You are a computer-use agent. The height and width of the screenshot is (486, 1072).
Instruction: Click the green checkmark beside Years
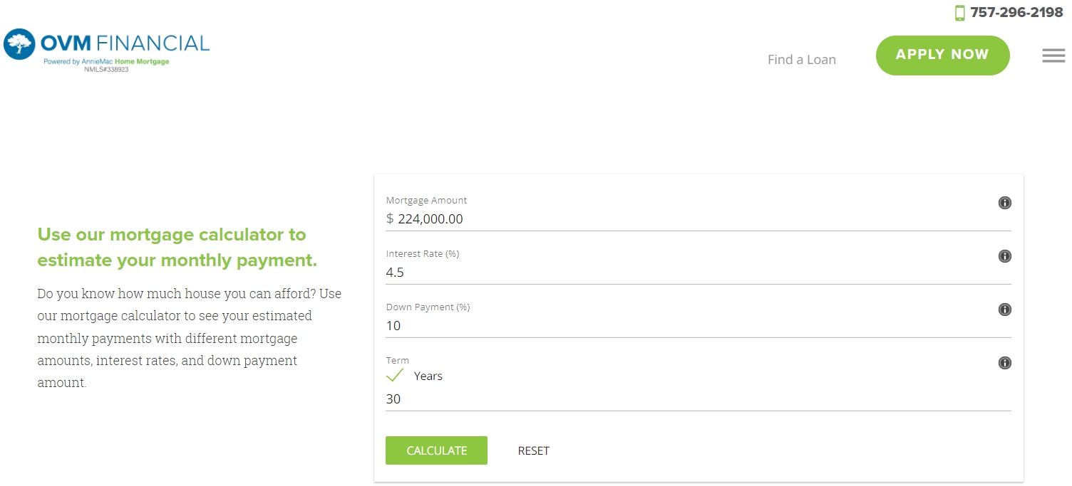[394, 374]
